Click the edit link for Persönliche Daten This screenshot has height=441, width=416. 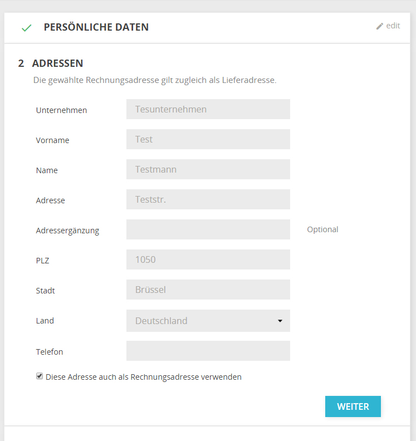[393, 26]
